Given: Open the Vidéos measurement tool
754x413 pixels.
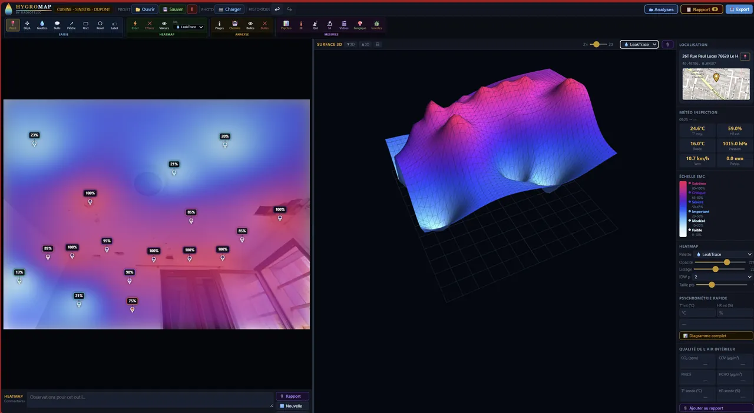Looking at the screenshot, I should pos(344,25).
